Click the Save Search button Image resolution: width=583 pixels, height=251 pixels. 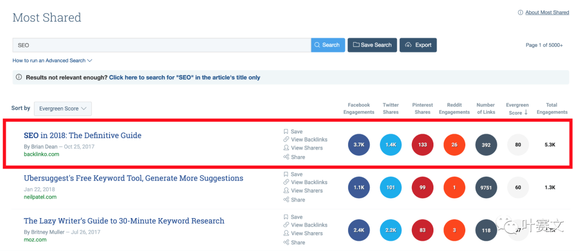point(372,45)
